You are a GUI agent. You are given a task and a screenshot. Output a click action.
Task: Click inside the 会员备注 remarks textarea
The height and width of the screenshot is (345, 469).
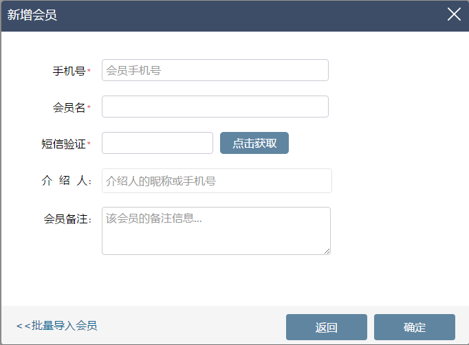point(216,231)
